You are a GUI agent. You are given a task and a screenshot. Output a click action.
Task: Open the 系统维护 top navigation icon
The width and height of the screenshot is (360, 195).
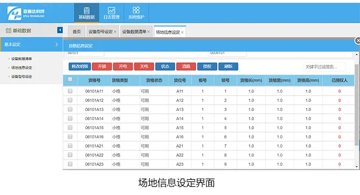136,13
